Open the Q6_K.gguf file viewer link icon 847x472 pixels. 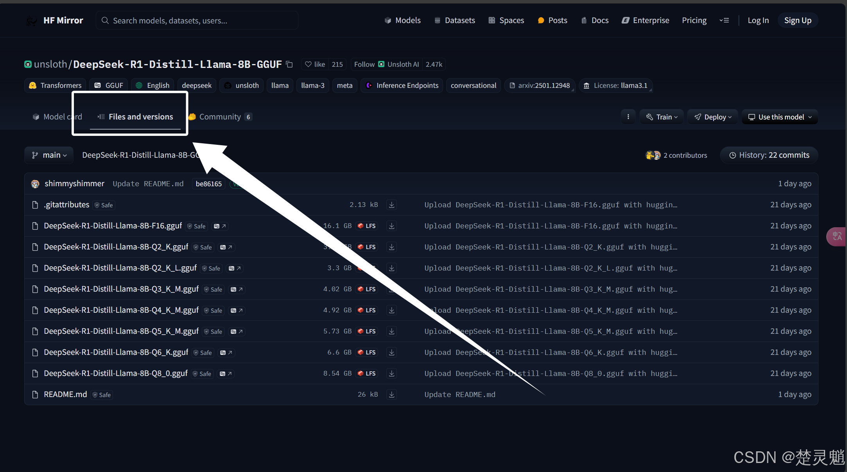226,353
